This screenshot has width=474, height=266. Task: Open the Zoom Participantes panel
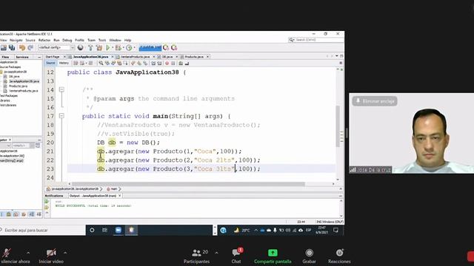click(196, 256)
